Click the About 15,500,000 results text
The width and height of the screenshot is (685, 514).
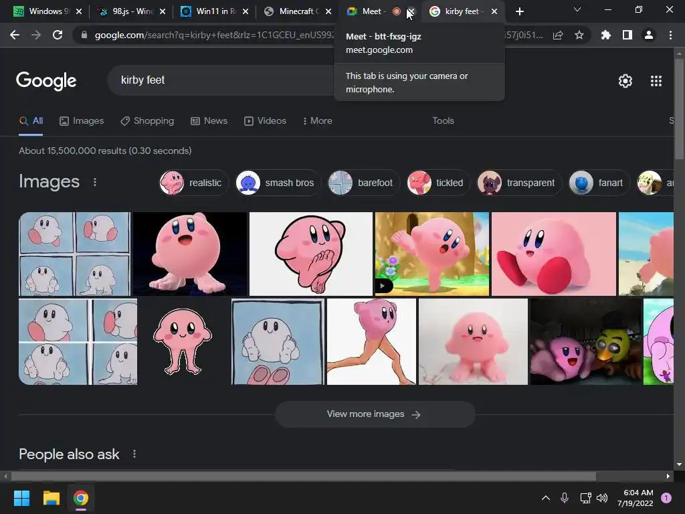[x=105, y=151]
